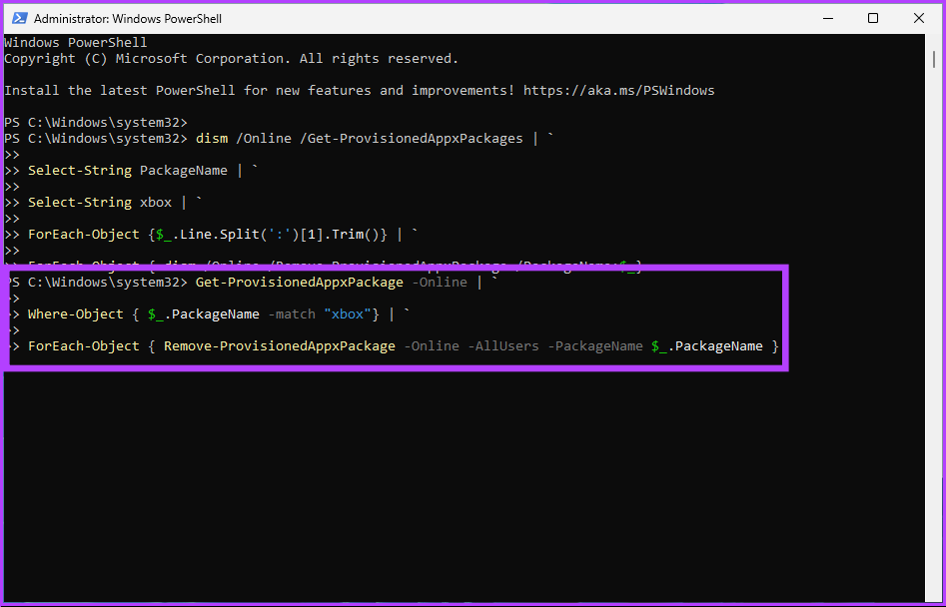This screenshot has height=607, width=946.
Task: Open the https://aka.ms/PSWindows link
Action: click(x=619, y=91)
